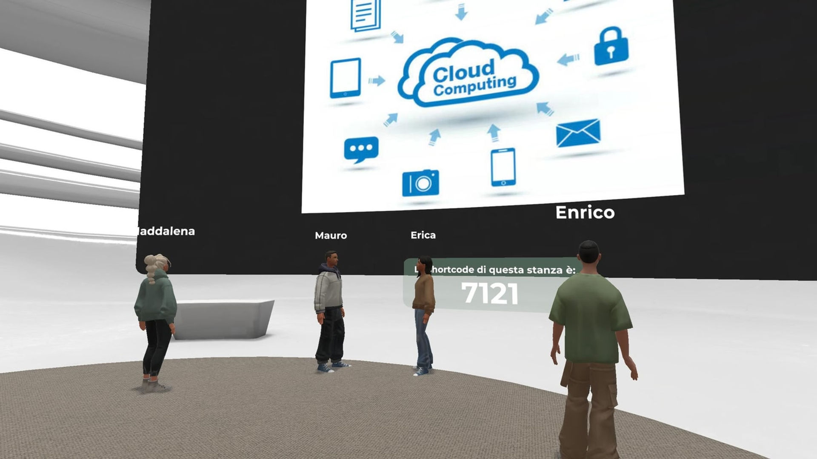Viewport: 817px width, 459px height.
Task: Click the chat bubble icon on the slide
Action: coord(361,150)
